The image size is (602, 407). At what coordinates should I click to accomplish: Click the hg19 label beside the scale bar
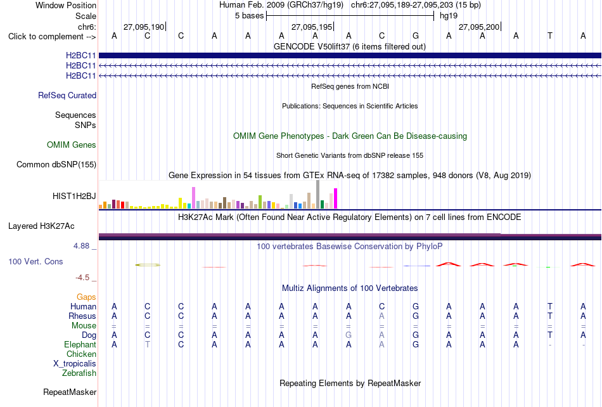pos(449,16)
